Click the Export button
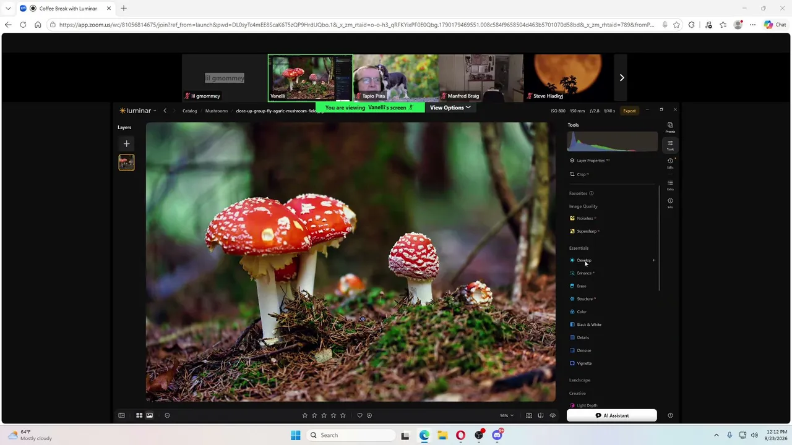Screen dimensions: 792x445 click(x=629, y=111)
